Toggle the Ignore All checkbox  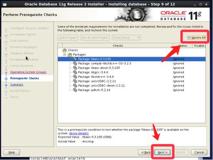tap(189, 38)
